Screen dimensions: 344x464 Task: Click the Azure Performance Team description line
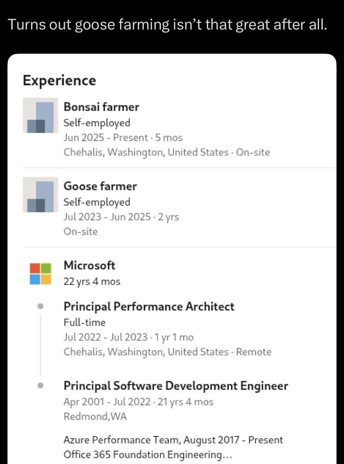(173, 440)
